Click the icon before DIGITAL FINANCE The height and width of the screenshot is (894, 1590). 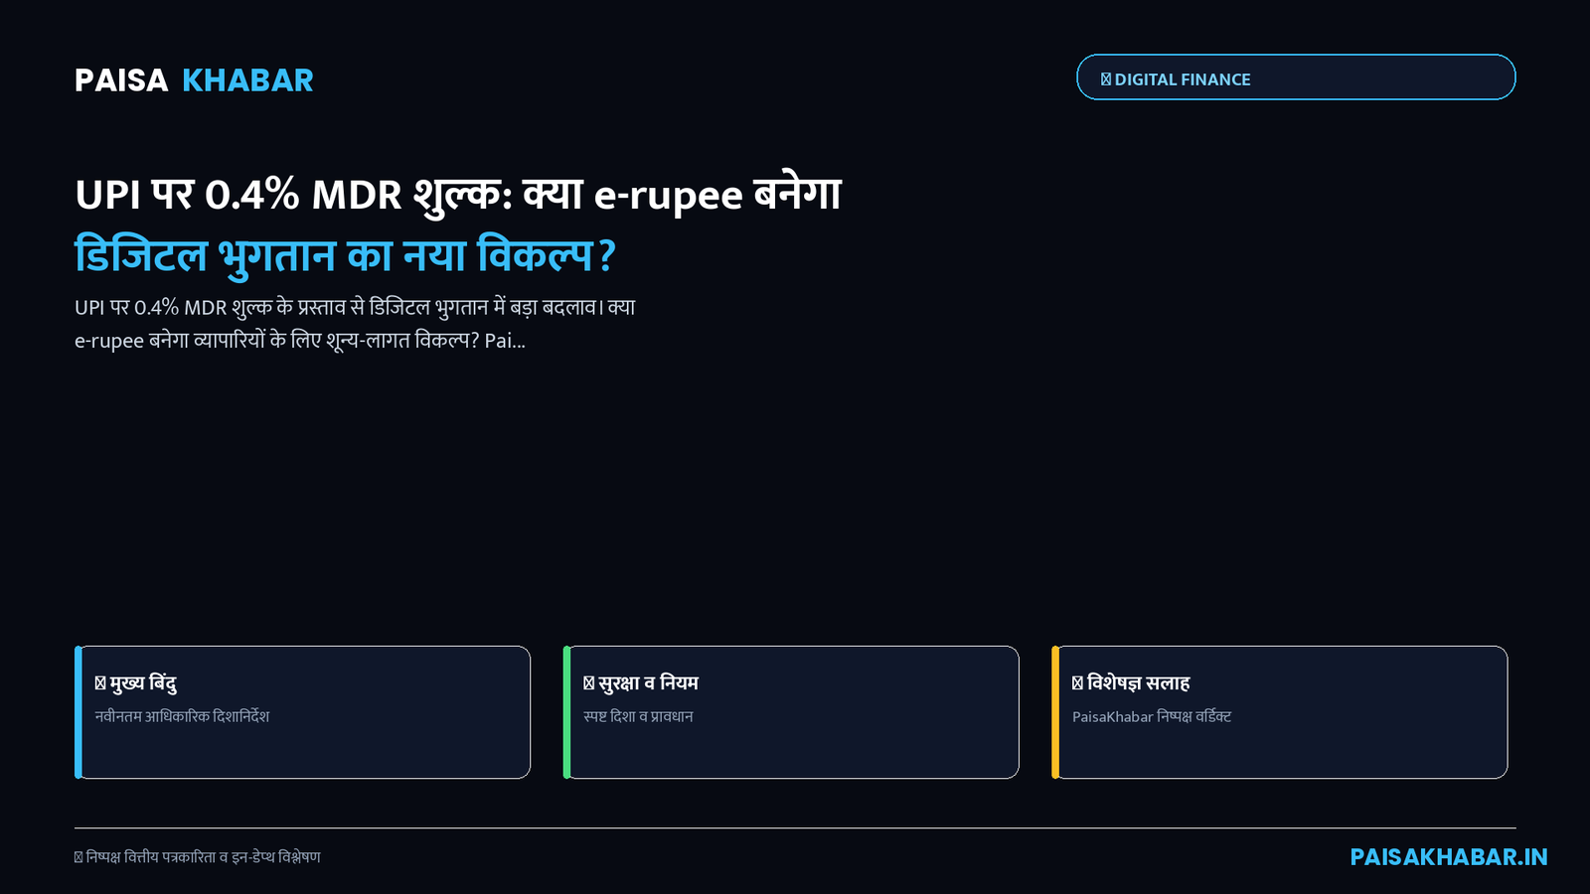(x=1106, y=79)
